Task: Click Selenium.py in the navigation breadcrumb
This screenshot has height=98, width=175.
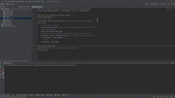Action: pos(10,4)
